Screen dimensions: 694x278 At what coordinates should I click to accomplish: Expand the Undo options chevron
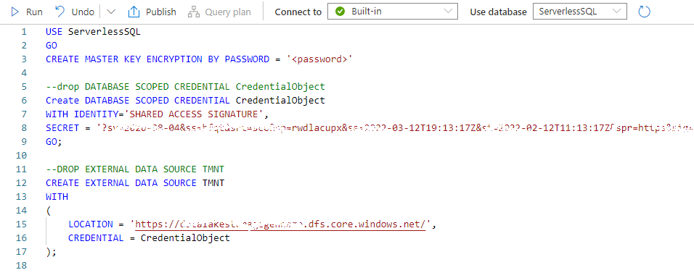coord(111,12)
